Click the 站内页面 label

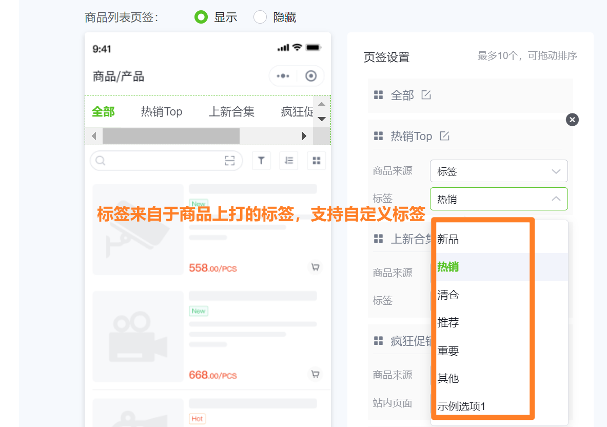(x=392, y=403)
